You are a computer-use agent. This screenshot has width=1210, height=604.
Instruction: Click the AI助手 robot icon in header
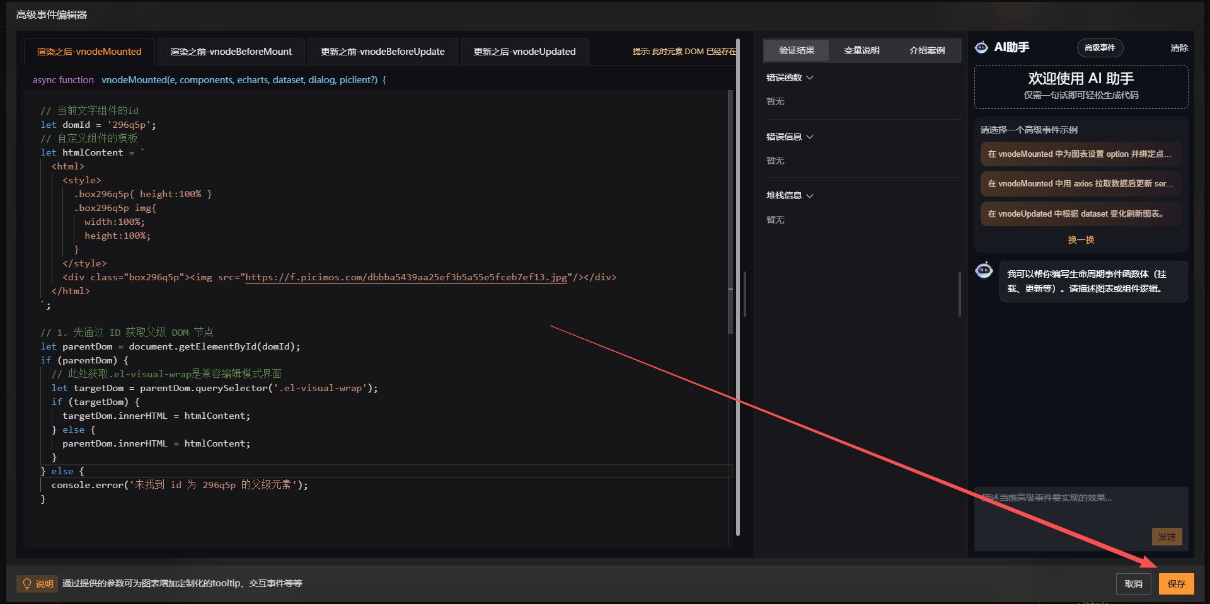(x=981, y=47)
